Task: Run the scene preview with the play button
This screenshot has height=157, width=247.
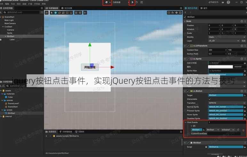Action: (132, 2)
